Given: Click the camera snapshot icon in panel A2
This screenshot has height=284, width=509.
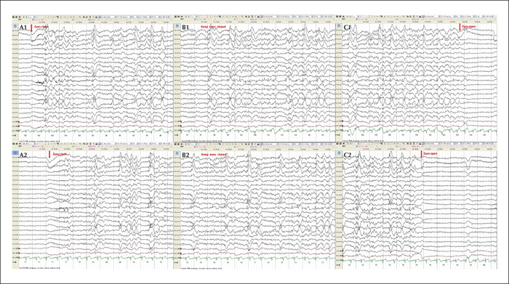Looking at the screenshot, I should click(97, 143).
